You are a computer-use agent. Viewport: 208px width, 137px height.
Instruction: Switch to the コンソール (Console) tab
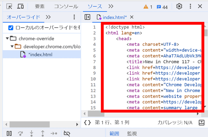[x=66, y=6]
